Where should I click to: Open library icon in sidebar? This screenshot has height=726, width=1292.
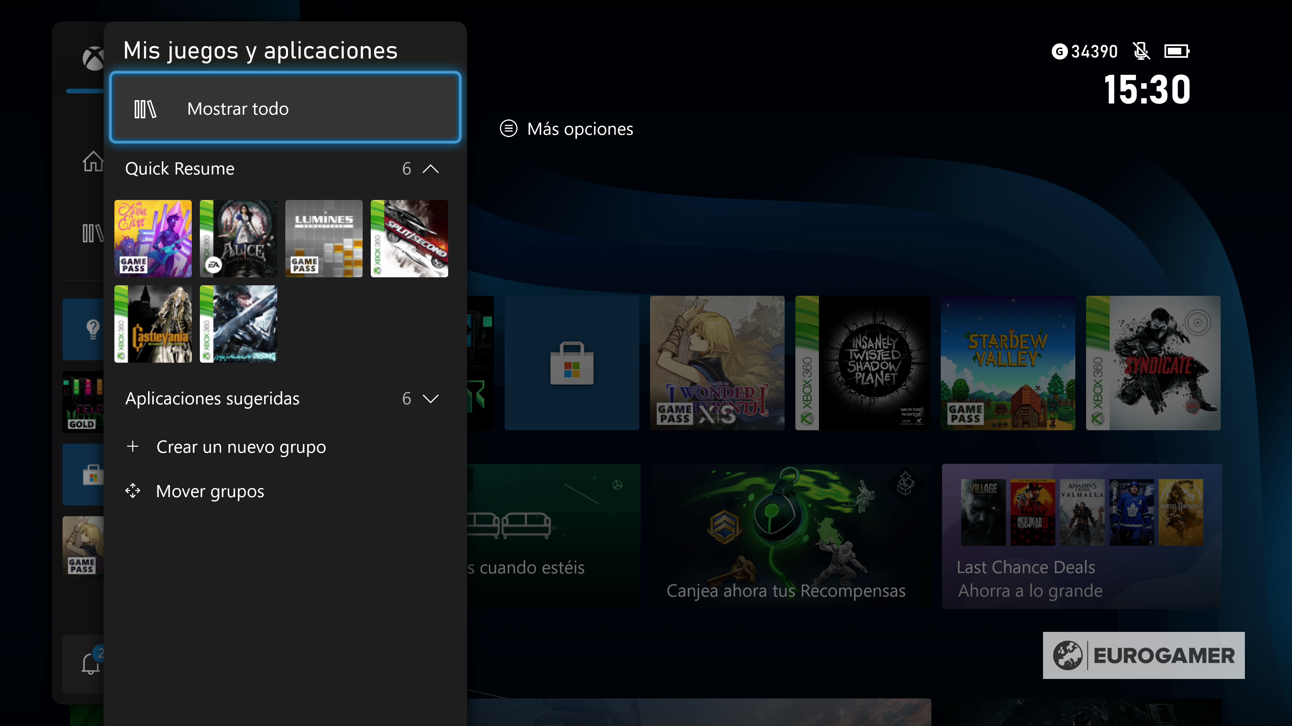[x=93, y=233]
